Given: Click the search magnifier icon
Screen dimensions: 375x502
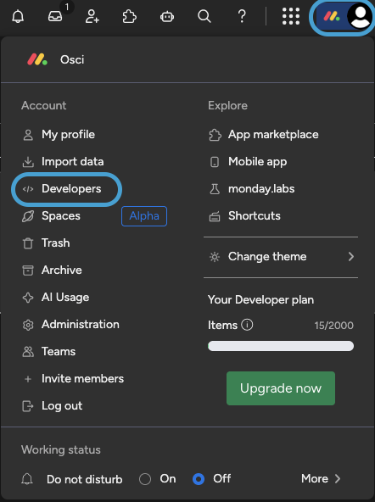Looking at the screenshot, I should click(x=204, y=15).
